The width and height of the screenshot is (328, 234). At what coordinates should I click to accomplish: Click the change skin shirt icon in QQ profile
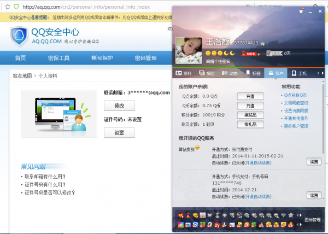tap(301, 11)
